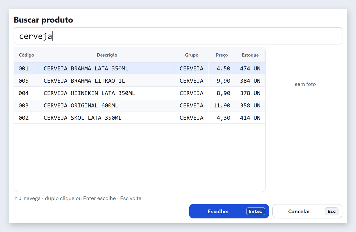Image resolution: width=356 pixels, height=232 pixels.
Task: Click price 8,90 cell
Action: [222, 93]
